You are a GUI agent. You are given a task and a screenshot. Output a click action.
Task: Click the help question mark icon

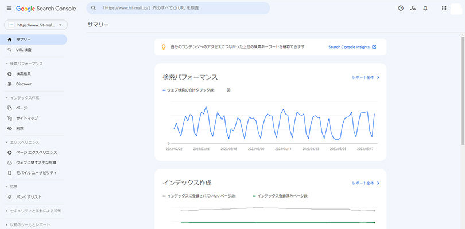pos(400,8)
